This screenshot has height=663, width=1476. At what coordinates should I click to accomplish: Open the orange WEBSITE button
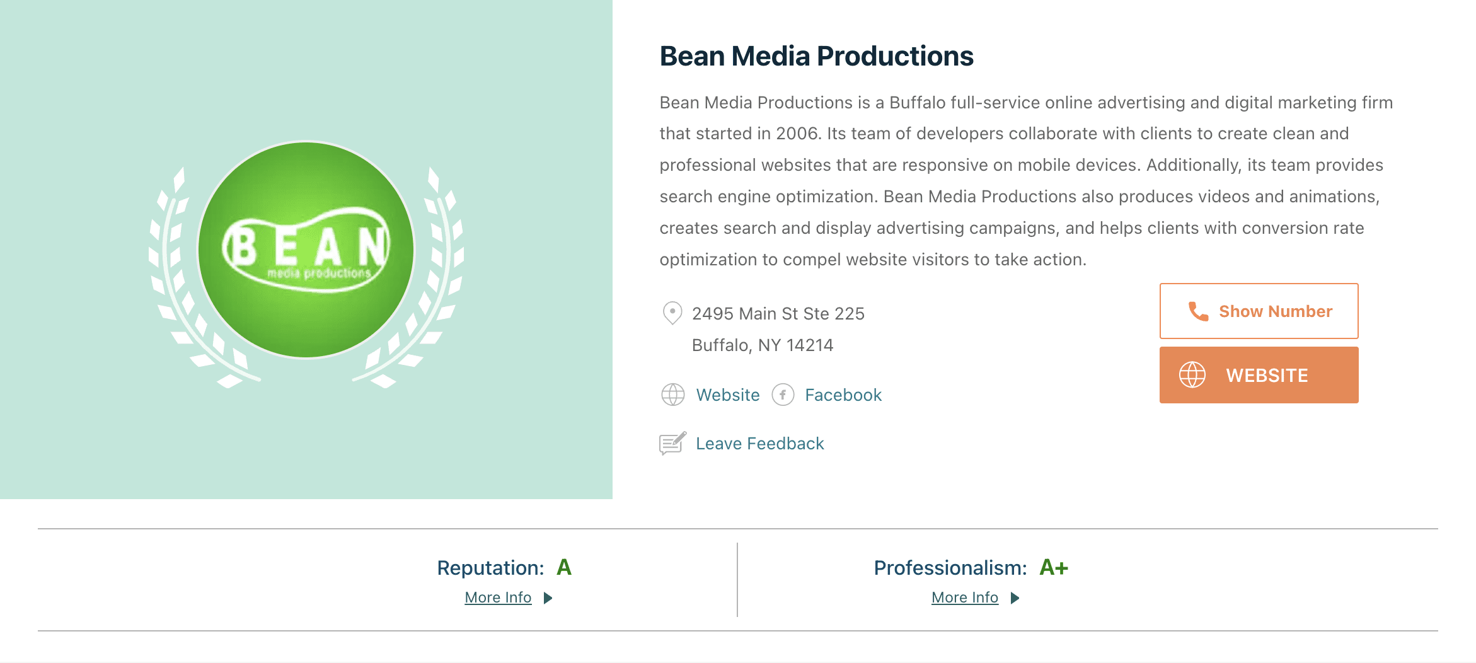point(1259,375)
